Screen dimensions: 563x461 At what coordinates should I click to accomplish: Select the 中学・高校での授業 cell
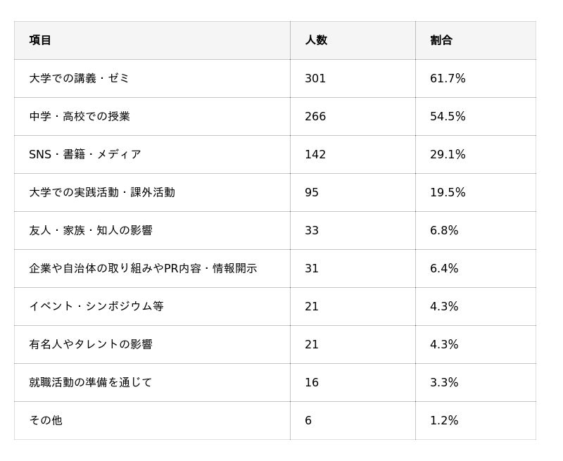click(79, 116)
